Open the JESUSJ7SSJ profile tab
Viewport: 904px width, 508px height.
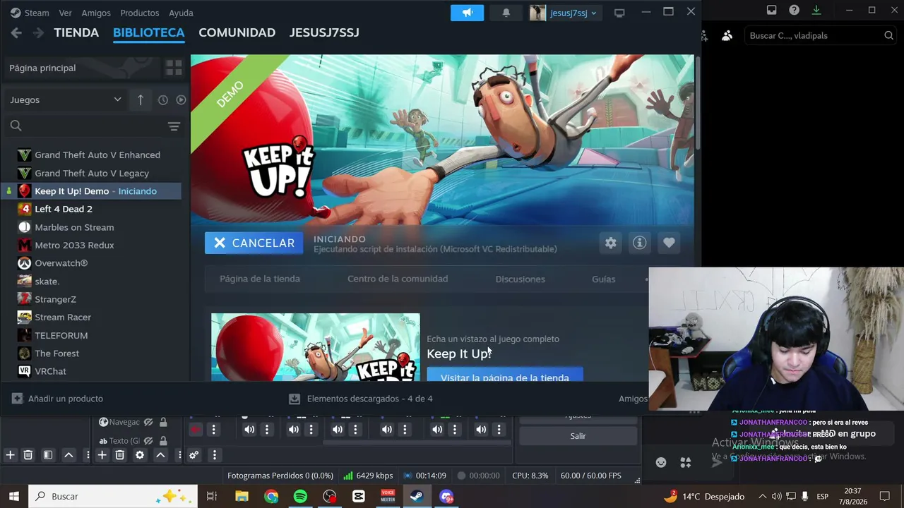[324, 32]
